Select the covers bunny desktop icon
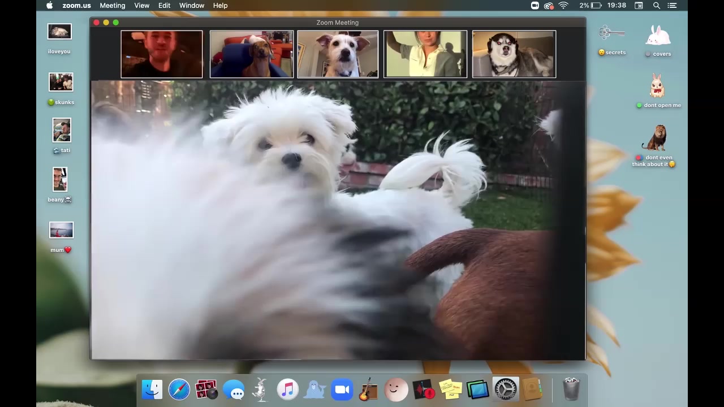 (x=658, y=41)
